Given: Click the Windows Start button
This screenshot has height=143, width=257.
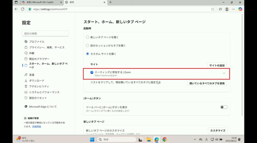Looking at the screenshot, I should 92,139.
